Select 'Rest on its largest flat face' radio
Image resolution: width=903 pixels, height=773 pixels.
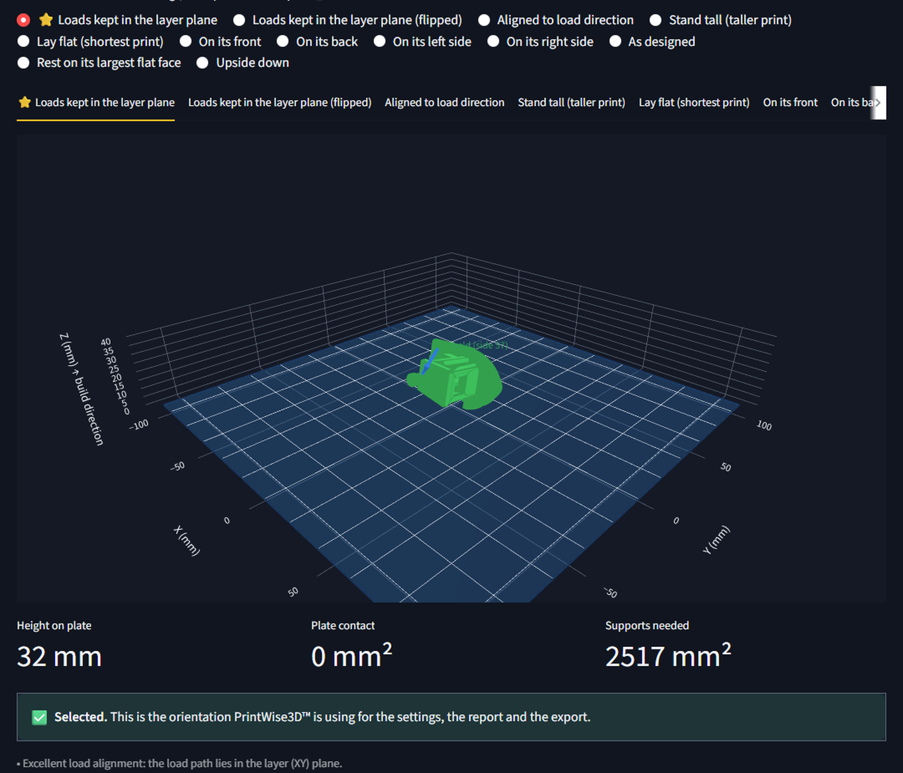coord(23,63)
